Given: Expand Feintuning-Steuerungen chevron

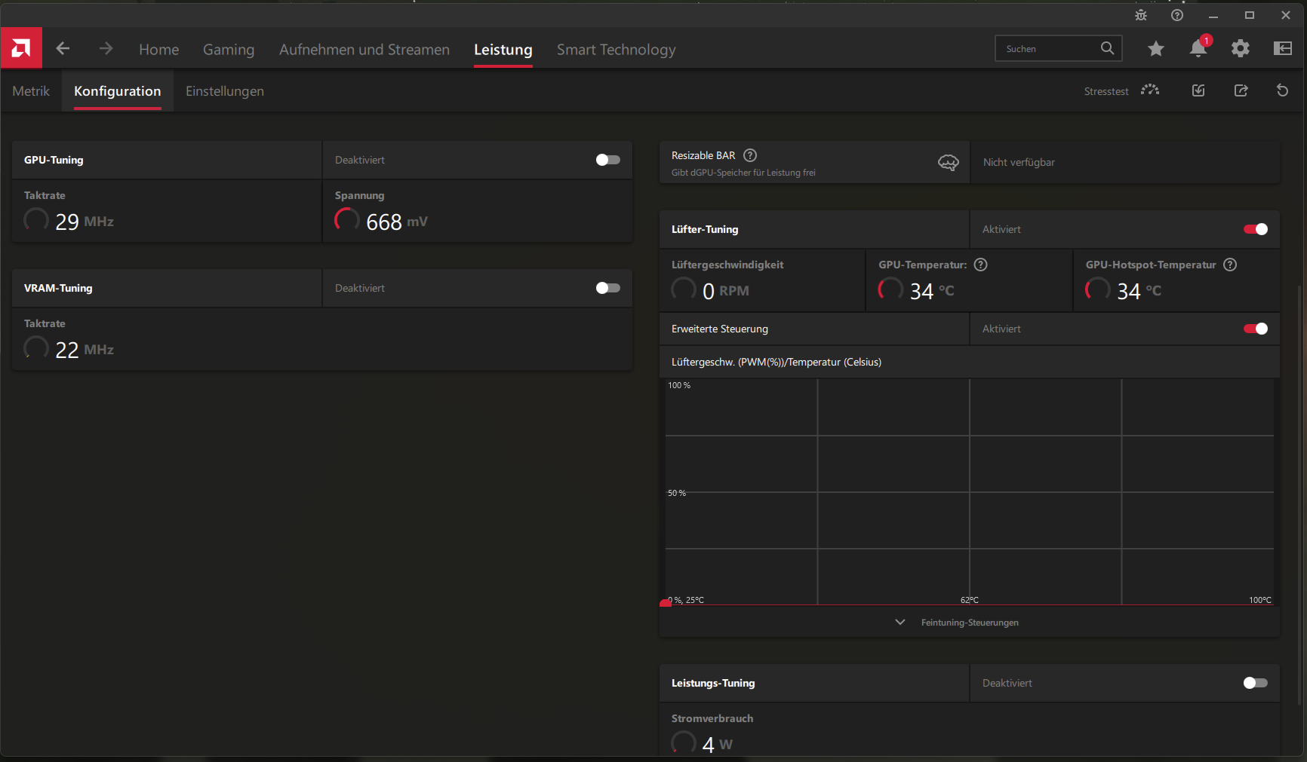Looking at the screenshot, I should pos(900,622).
